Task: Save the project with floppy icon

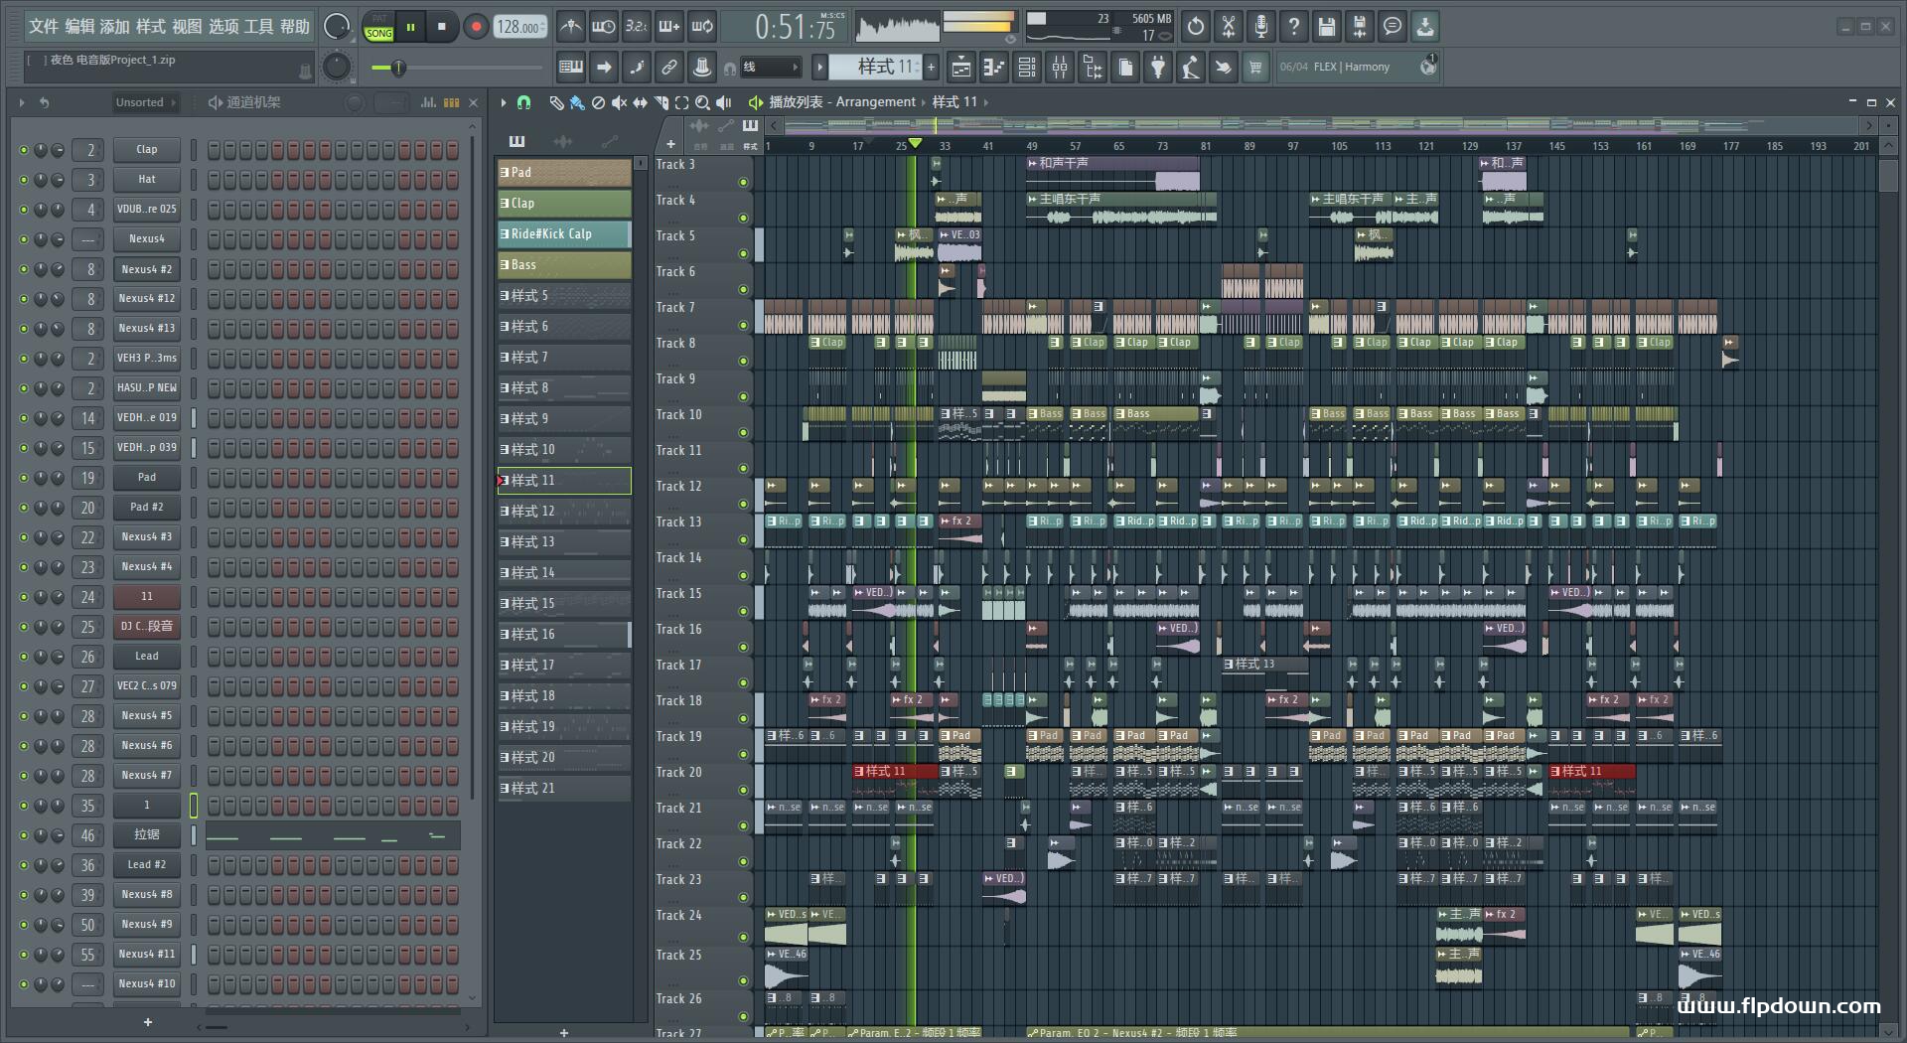Action: pos(1327,27)
